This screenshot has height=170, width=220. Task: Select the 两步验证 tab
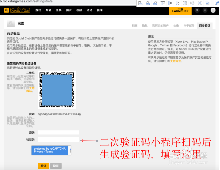(205, 26)
